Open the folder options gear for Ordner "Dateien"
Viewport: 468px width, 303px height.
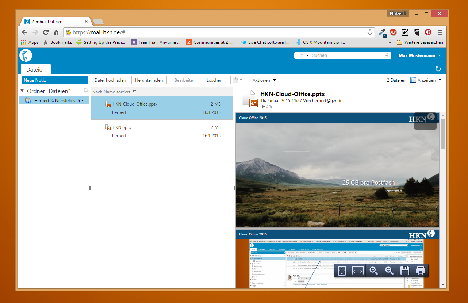86,90
